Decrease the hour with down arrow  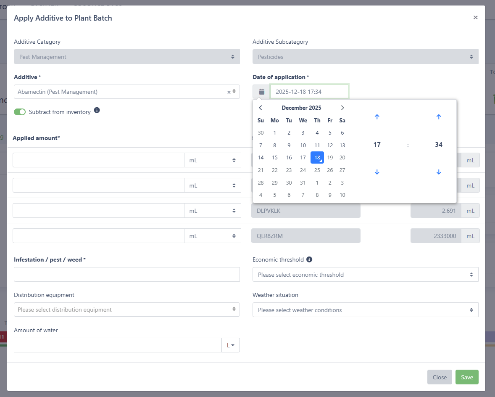[377, 172]
